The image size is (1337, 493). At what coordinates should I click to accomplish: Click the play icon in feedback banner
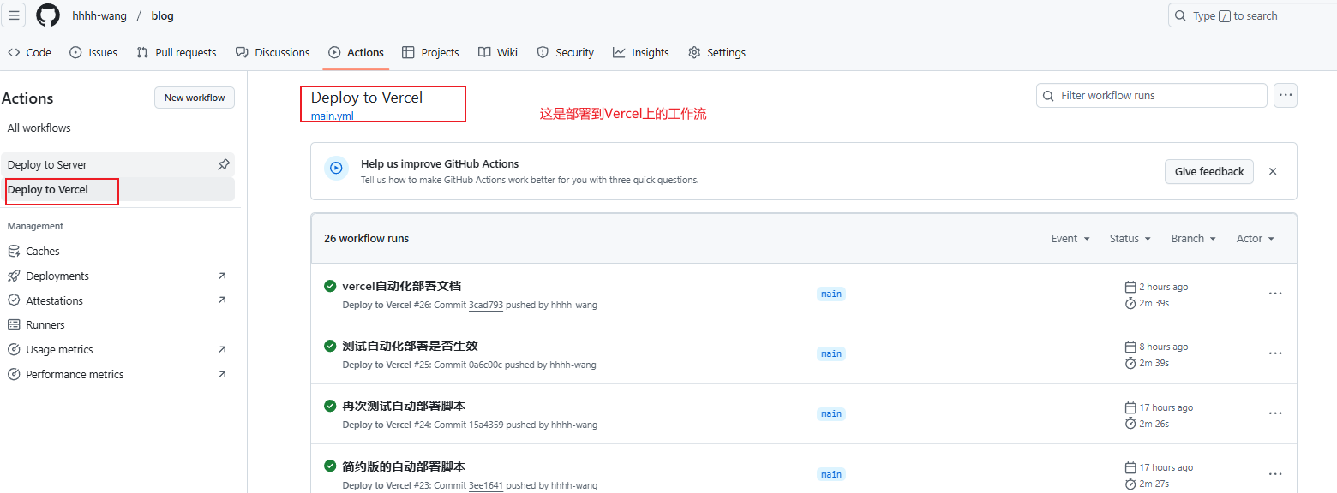tap(336, 169)
